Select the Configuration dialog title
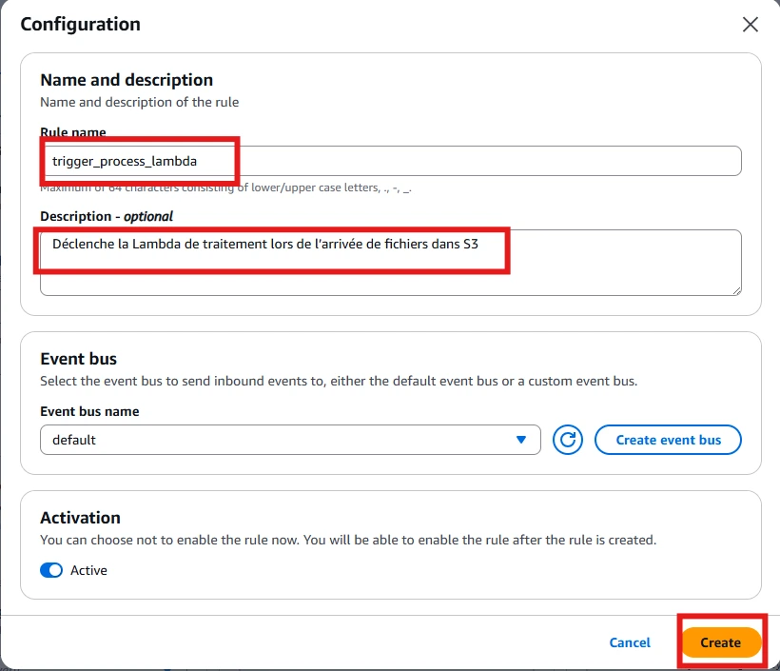This screenshot has width=780, height=671. [80, 24]
